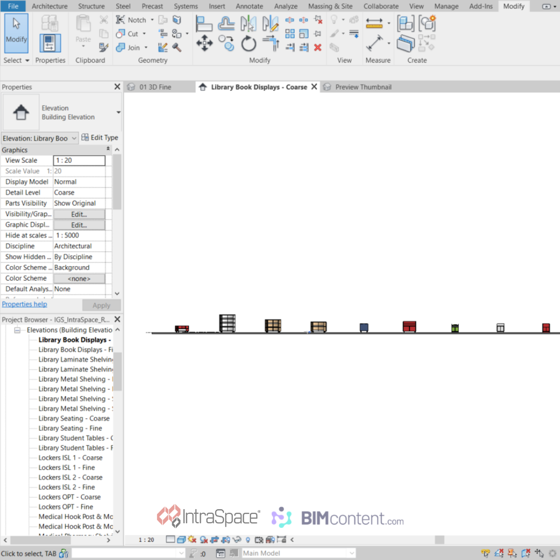
Task: Toggle Select Underlay Elements in status bar
Action: [x=499, y=553]
